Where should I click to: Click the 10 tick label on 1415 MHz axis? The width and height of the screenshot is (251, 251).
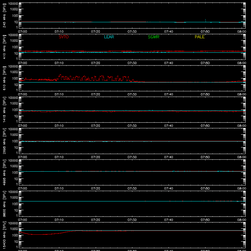tap(16, 116)
